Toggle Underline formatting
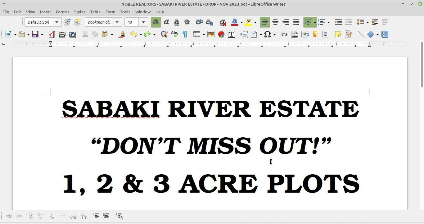 pyautogui.click(x=177, y=22)
